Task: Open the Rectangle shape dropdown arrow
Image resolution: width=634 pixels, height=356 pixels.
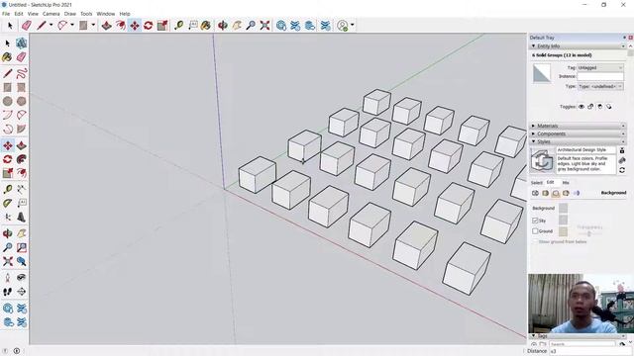Action: pyautogui.click(x=93, y=25)
